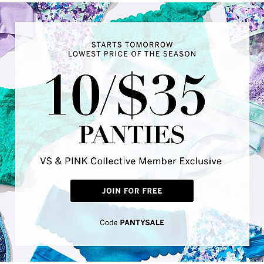Click the 10/$35 headline price
The width and height of the screenshot is (264, 264).
126,95
